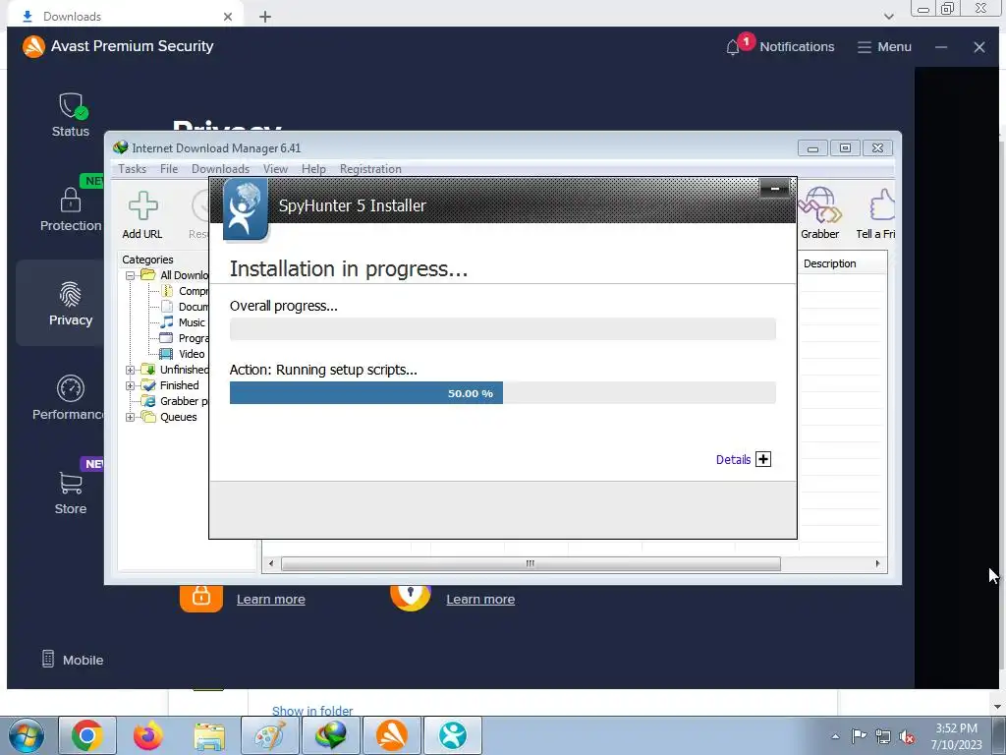1006x755 pixels.
Task: Select the Music category in IDM
Action: (183, 322)
